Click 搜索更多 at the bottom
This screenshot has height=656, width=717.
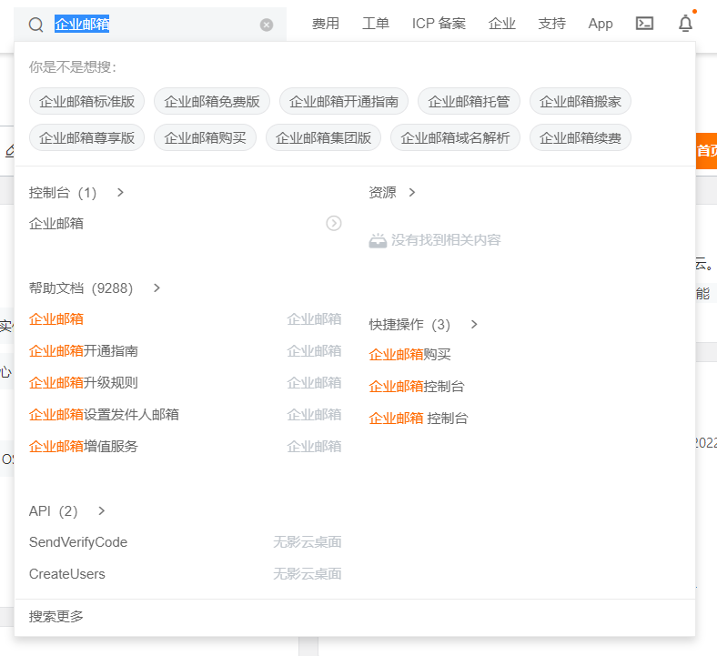(56, 617)
